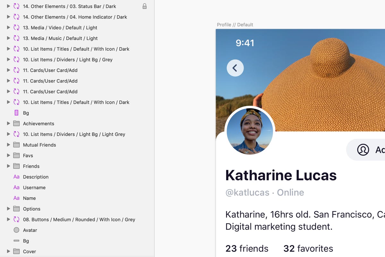Select the 'Friends' layer name
This screenshot has width=385, height=257.
pyautogui.click(x=31, y=166)
